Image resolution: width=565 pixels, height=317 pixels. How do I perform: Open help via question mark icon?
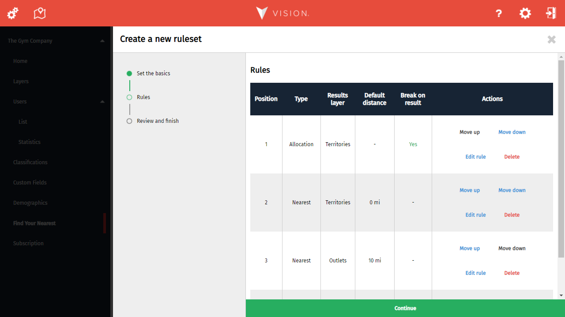click(x=499, y=14)
